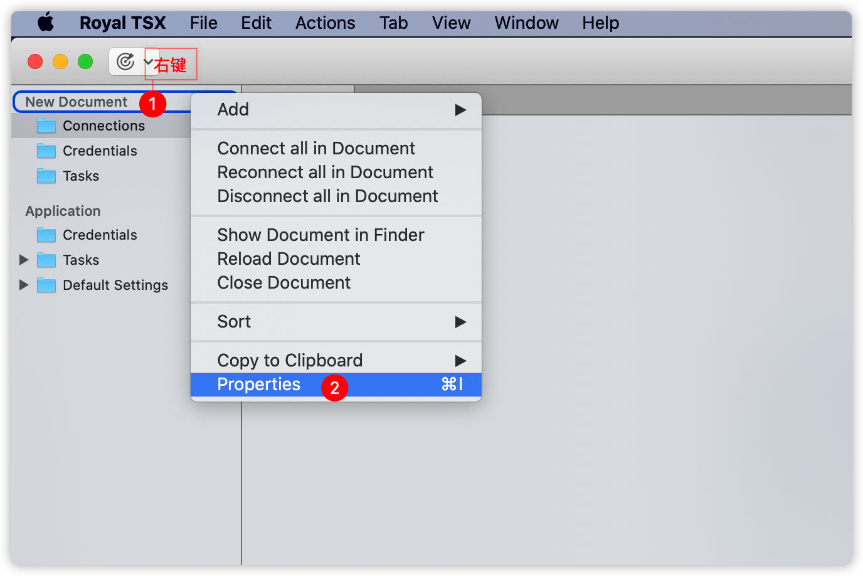This screenshot has height=576, width=863.
Task: Expand the Add submenu arrow
Action: coord(460,110)
